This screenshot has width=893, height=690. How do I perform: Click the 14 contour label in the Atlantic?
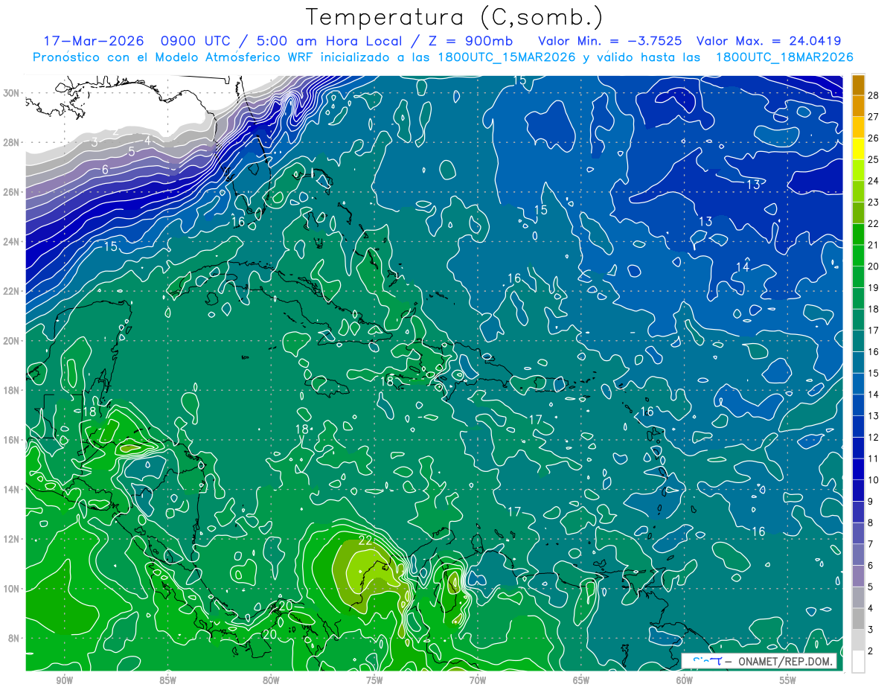point(743,267)
